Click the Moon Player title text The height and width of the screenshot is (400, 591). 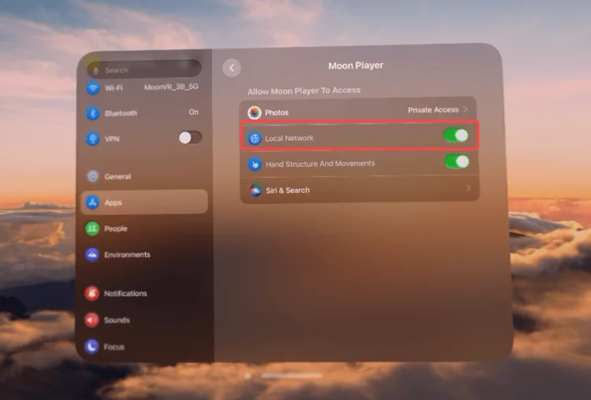pos(356,65)
